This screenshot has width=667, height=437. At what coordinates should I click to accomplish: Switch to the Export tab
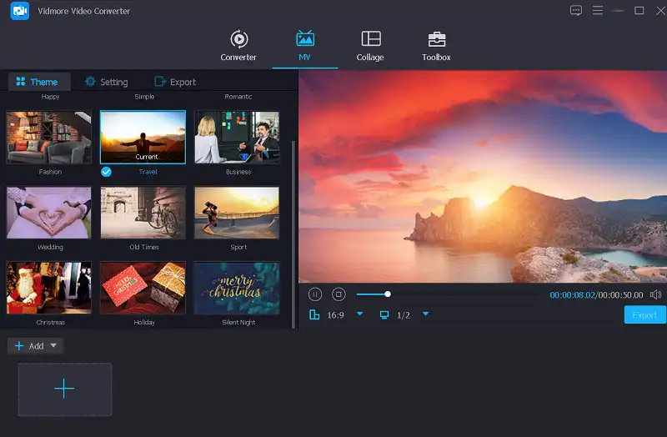(x=175, y=82)
